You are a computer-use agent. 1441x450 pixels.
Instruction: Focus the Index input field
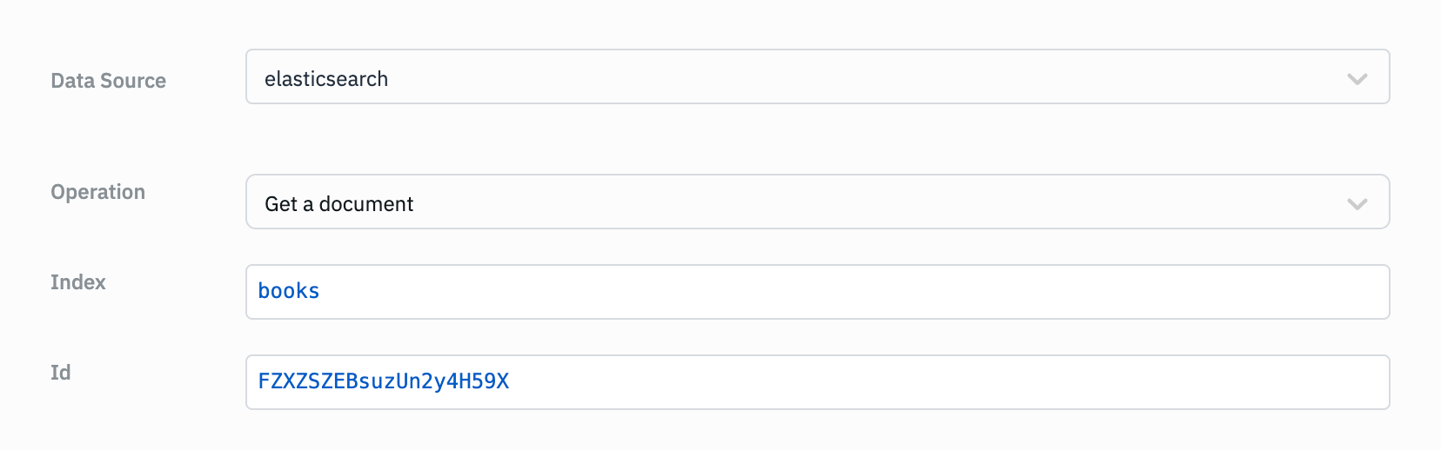(x=816, y=292)
